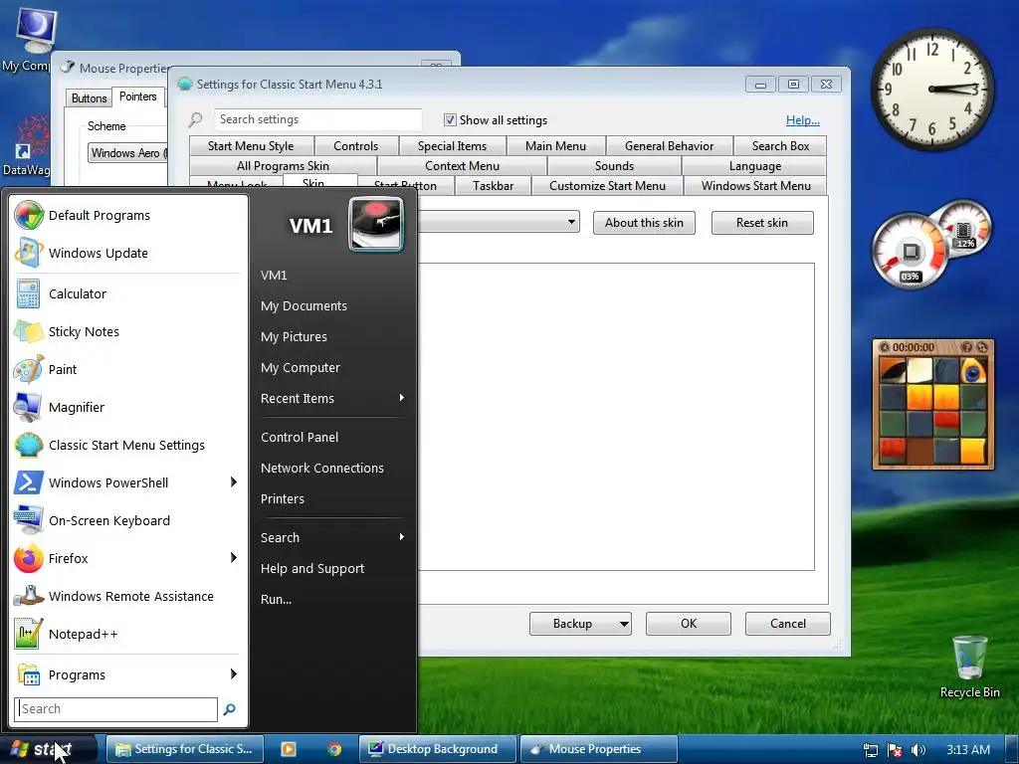Click the Search settings input field

[x=317, y=119]
